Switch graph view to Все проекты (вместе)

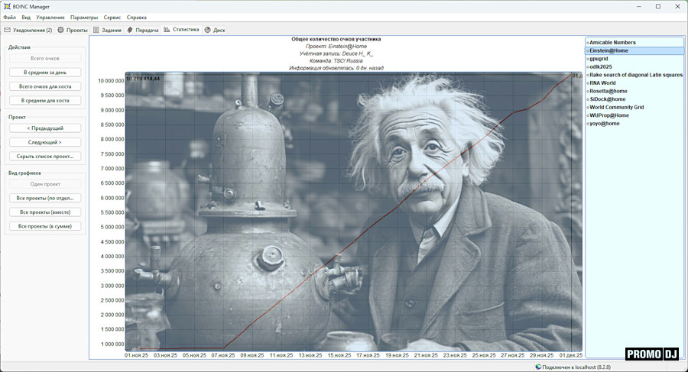click(44, 212)
